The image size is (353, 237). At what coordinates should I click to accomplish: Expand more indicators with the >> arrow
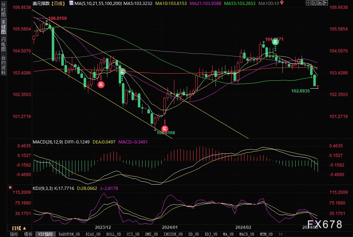280,234
